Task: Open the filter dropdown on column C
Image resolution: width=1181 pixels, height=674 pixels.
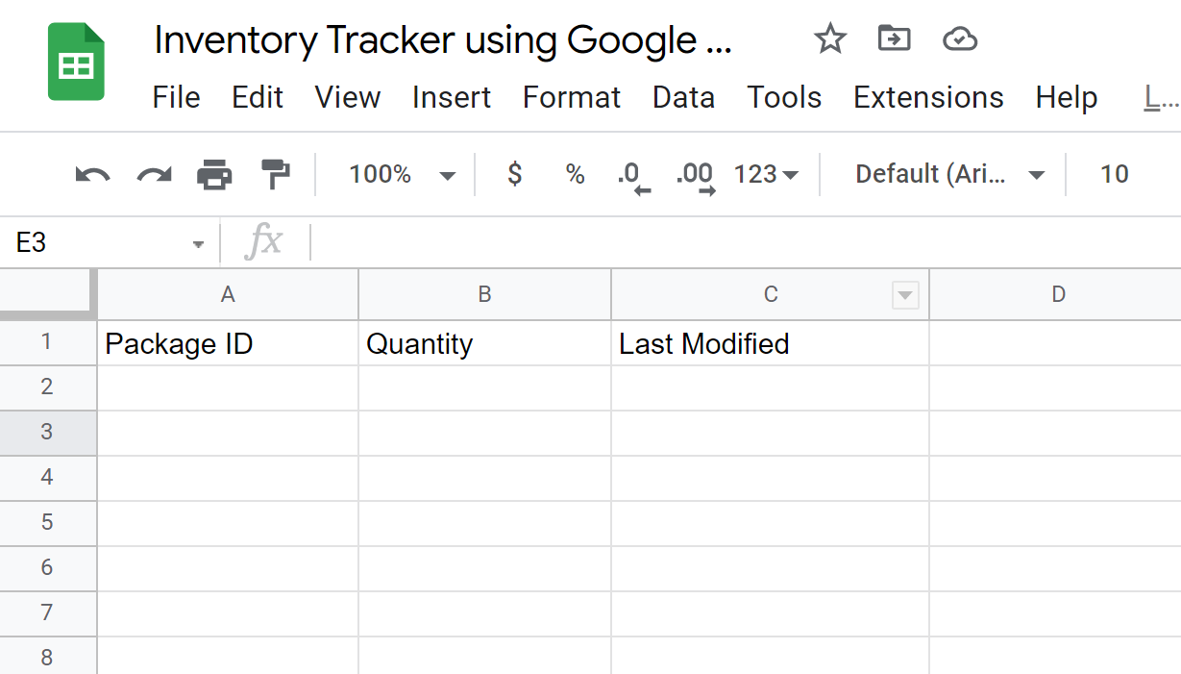Action: pyautogui.click(x=904, y=294)
